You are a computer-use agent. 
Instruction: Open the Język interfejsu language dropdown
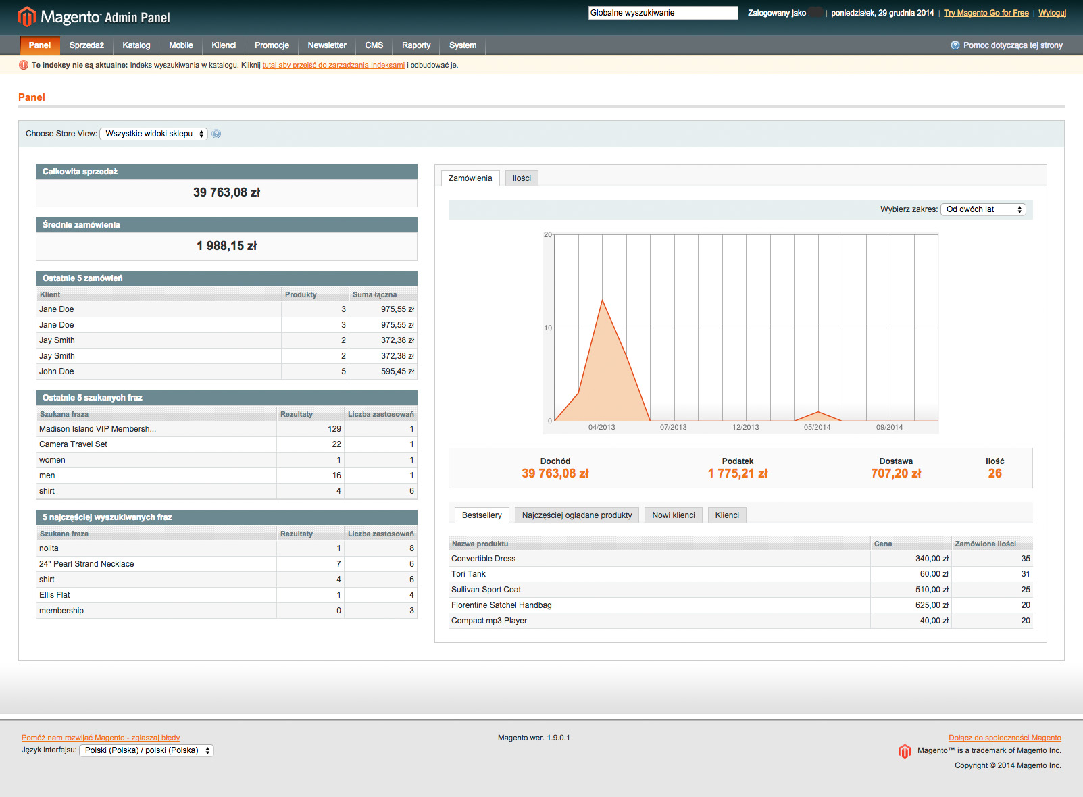pyautogui.click(x=146, y=750)
